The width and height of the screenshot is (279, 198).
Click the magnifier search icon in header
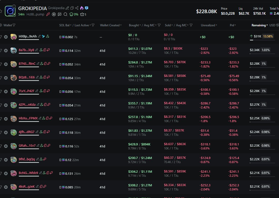65,14
